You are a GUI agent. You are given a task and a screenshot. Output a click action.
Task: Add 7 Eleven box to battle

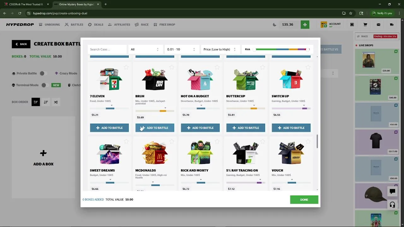click(109, 128)
